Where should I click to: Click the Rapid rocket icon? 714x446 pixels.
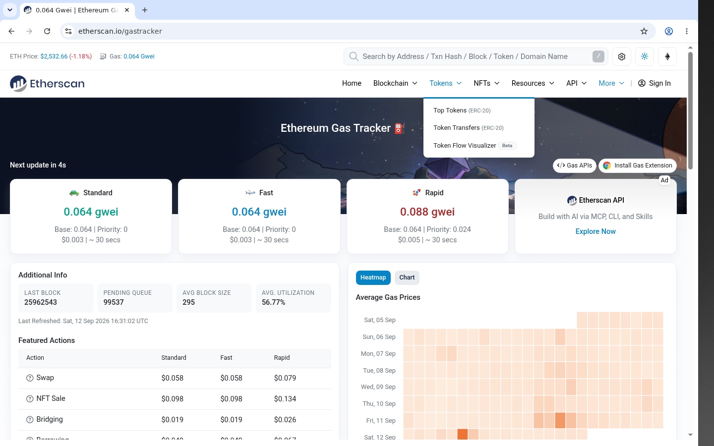click(x=416, y=193)
